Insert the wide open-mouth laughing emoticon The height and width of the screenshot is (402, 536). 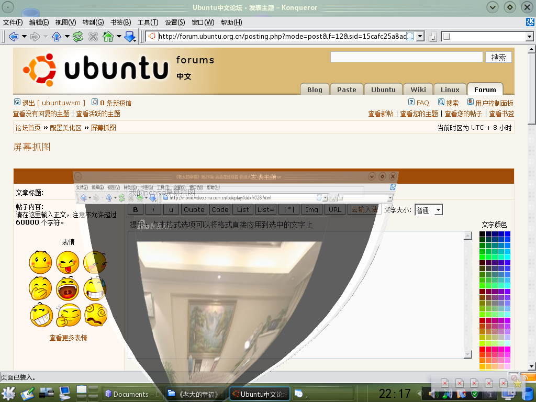pyautogui.click(x=68, y=288)
